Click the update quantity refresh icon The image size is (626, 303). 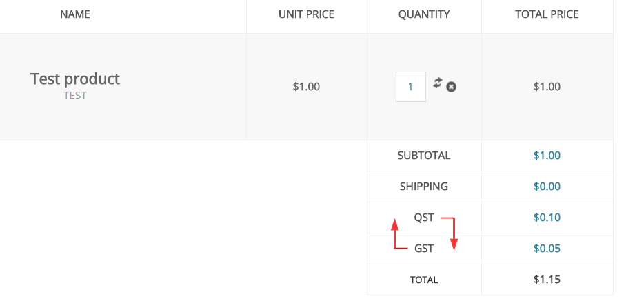click(437, 83)
